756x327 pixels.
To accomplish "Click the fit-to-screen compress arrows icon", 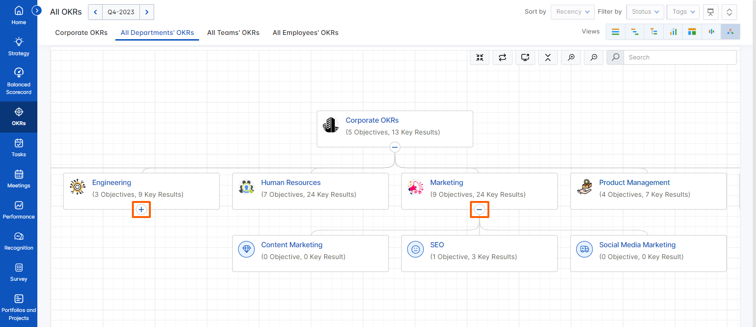I will point(480,57).
